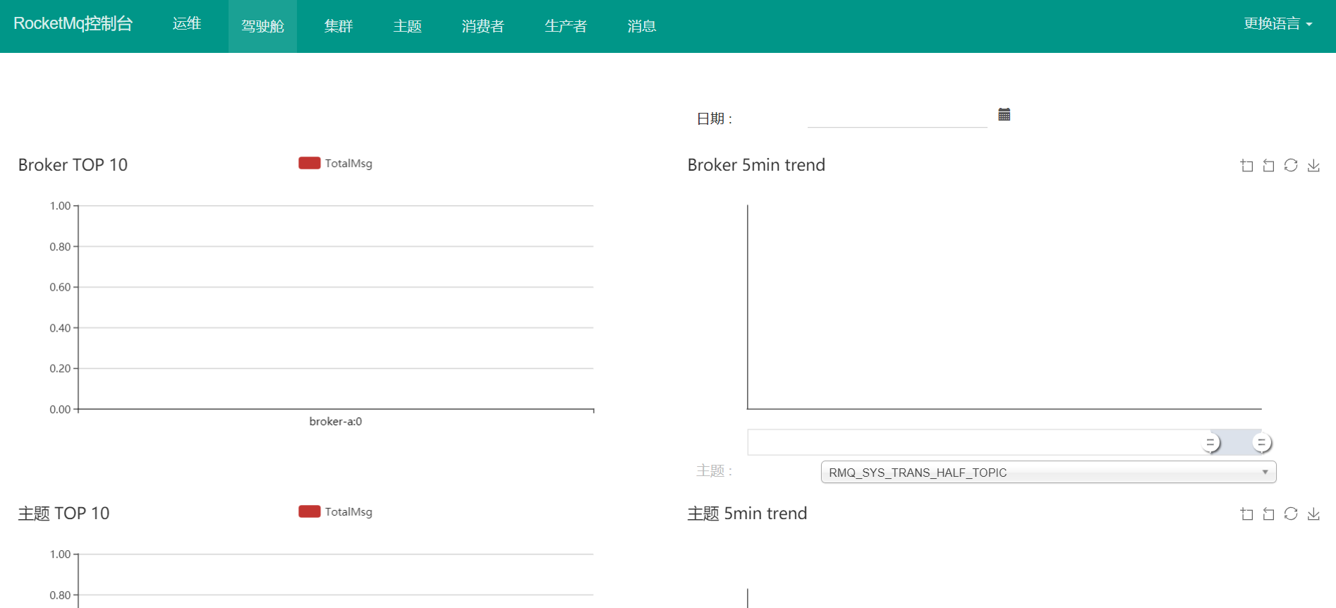The width and height of the screenshot is (1336, 608).
Task: Click the Broker 5min trend title
Action: point(756,165)
